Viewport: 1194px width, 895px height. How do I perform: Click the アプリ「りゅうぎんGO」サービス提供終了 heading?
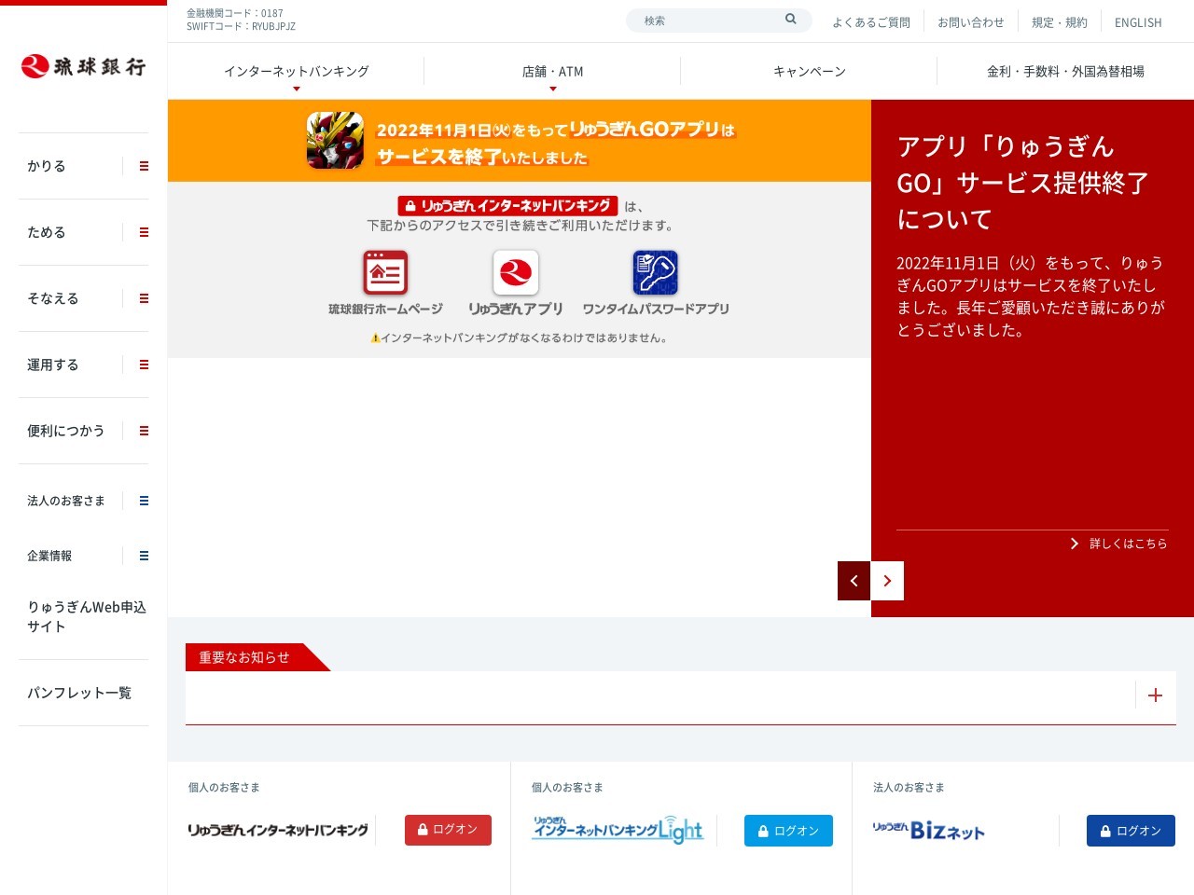pos(1023,183)
